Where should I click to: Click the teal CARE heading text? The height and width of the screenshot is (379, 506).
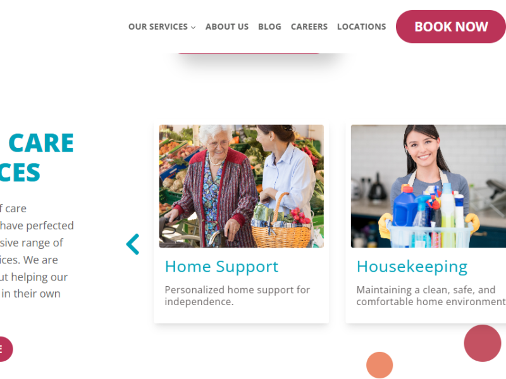pos(41,143)
